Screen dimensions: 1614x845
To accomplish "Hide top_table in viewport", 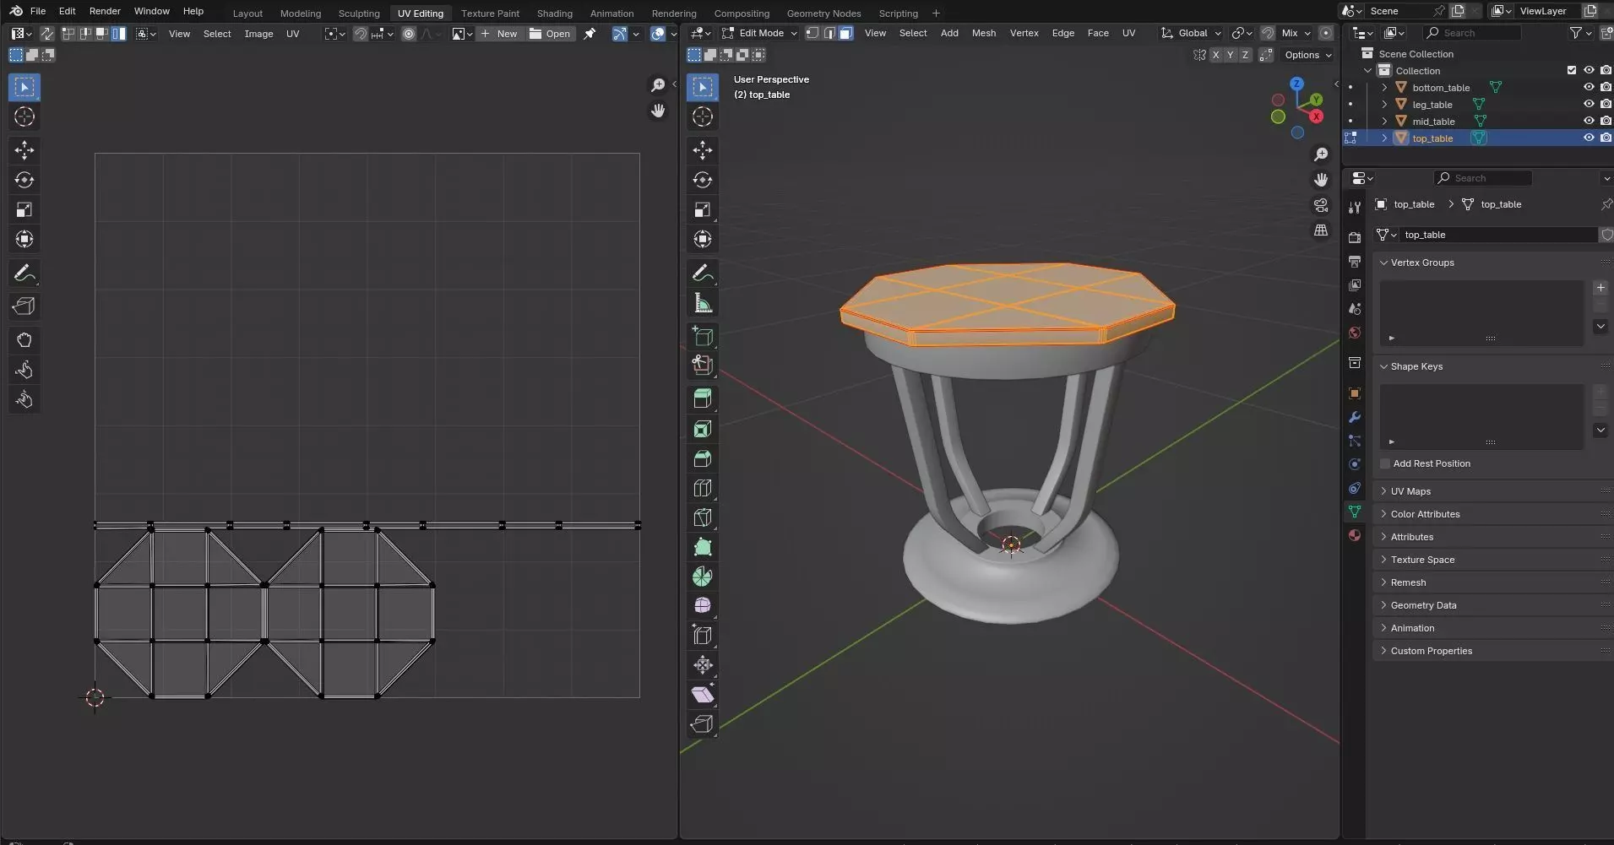I will coord(1589,138).
